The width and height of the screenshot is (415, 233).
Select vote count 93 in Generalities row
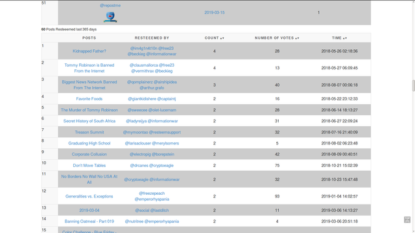[277, 196]
